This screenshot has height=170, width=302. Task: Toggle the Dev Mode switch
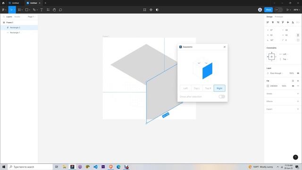pos(278,10)
